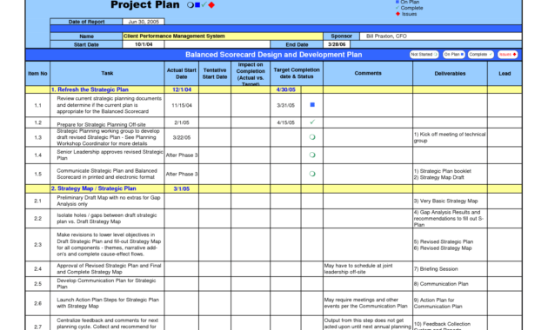The image size is (548, 330).
Task: Select item number 2.3 cell
Action: click(37, 245)
